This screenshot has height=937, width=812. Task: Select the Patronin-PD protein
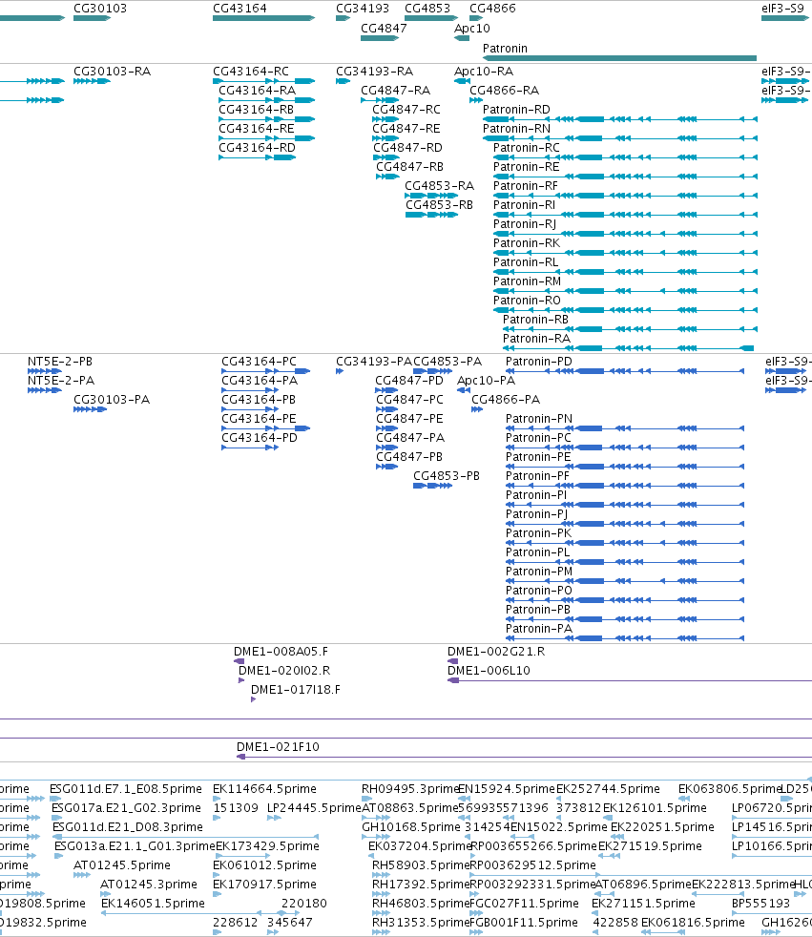pos(625,372)
